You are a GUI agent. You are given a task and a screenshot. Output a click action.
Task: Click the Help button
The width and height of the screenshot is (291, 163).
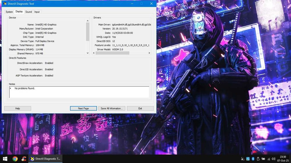pos(18,108)
